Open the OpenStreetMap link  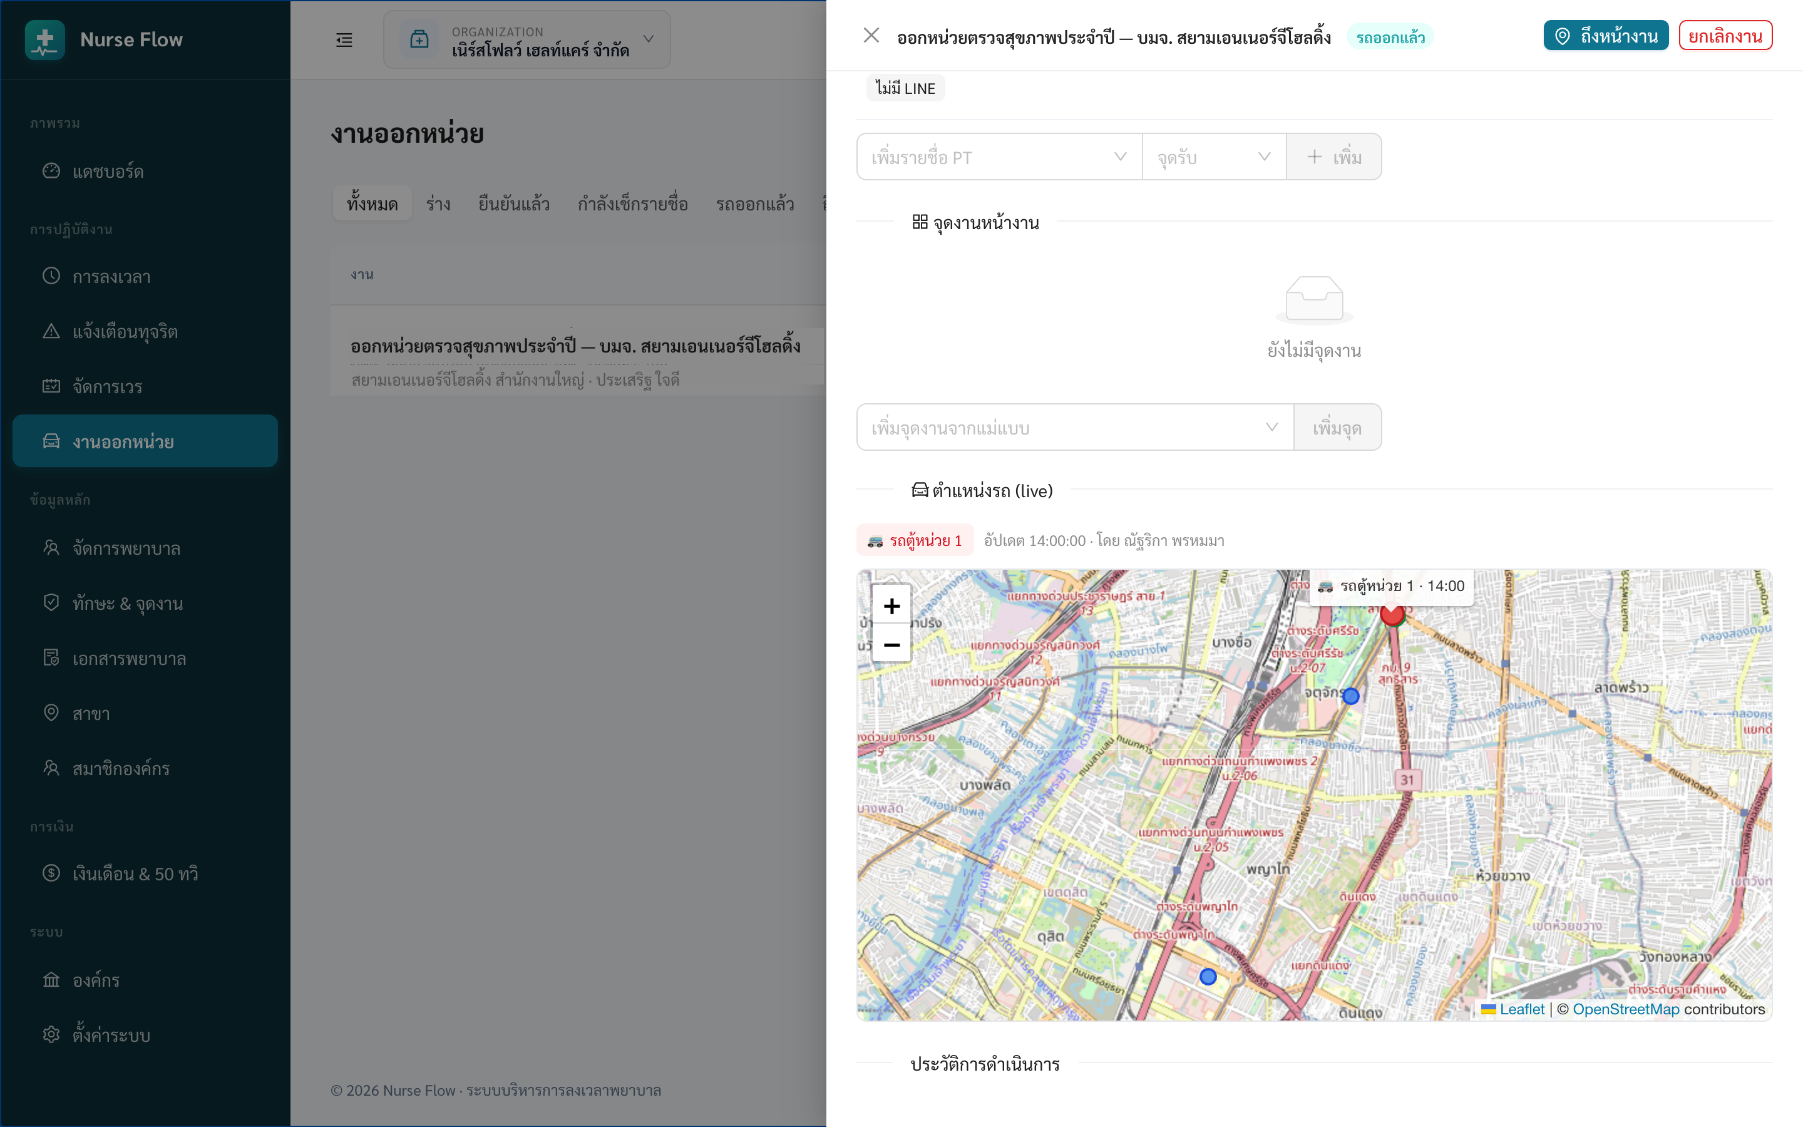[x=1626, y=1009]
